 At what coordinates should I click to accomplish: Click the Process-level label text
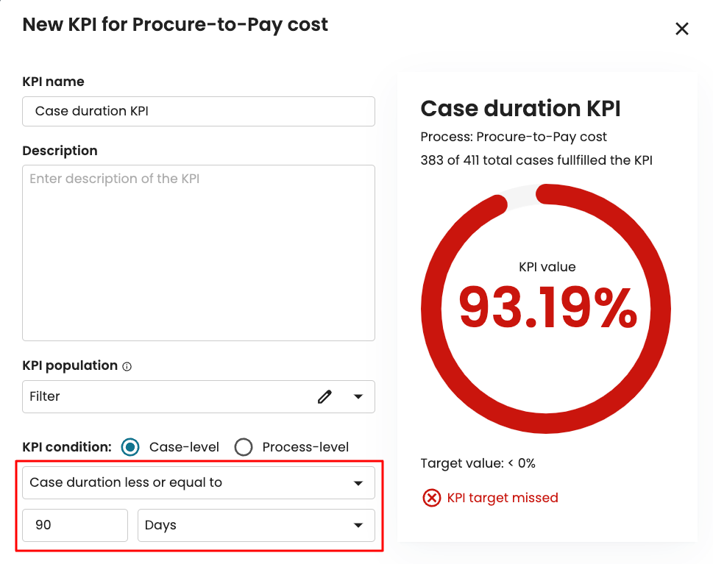pos(305,447)
